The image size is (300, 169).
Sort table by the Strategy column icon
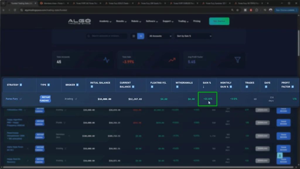pos(21,85)
